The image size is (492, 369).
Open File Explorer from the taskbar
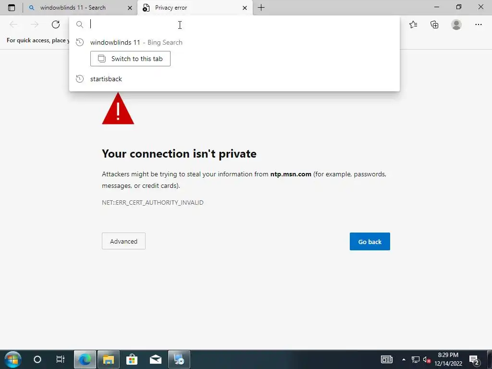point(109,359)
